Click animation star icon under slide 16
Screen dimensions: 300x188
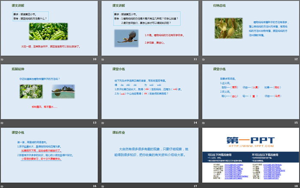click(2, 186)
